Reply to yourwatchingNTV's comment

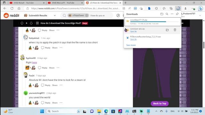46,103
